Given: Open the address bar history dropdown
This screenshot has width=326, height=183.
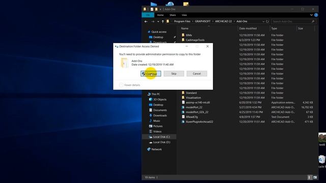Looking at the screenshot, I should 263,21.
